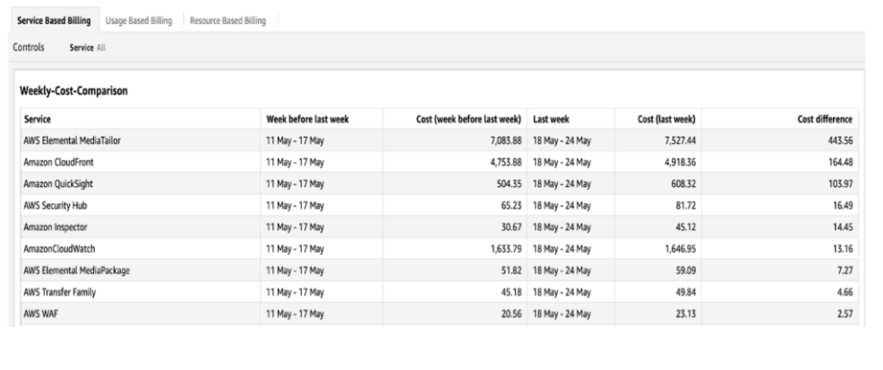Click the 504.35 cost value
The image size is (883, 370).
pos(508,184)
